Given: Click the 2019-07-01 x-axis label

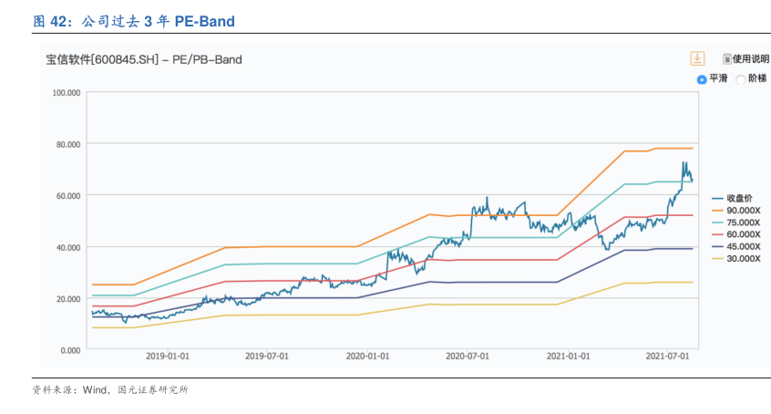Looking at the screenshot, I should coord(268,357).
